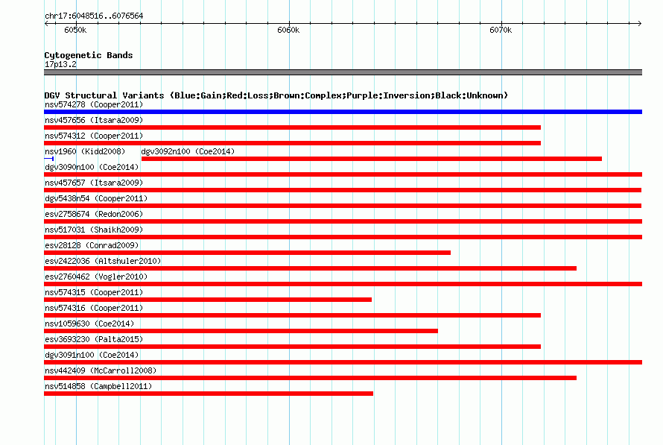Screen dimensions: 663x445
Task: Select the red bar under dgv3090n100
Action: [x=343, y=174]
